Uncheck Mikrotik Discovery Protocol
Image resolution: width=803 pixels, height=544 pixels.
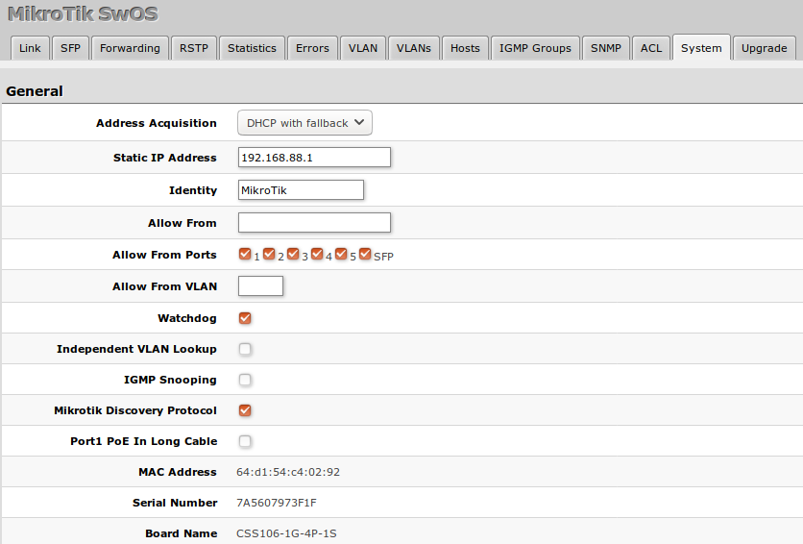point(245,410)
